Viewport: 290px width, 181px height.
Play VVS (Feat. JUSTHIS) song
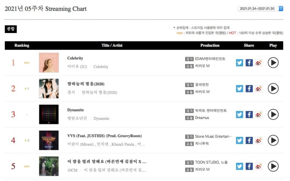[x=273, y=140]
